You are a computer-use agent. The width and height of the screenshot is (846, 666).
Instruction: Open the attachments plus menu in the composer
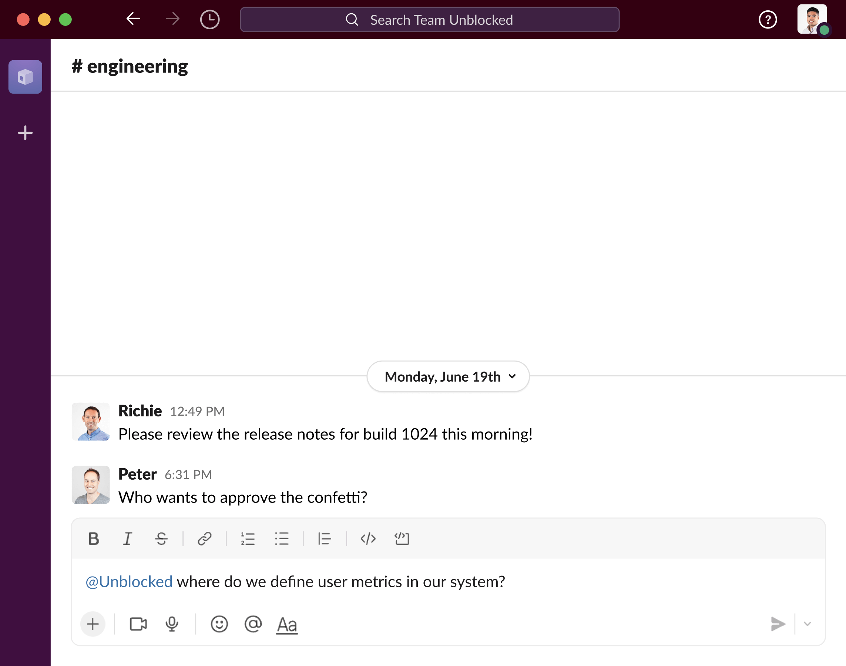coord(93,624)
